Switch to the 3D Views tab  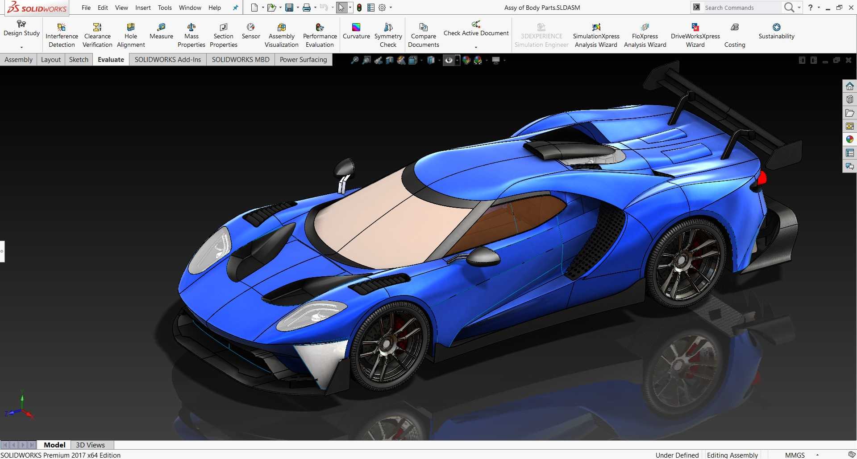(x=90, y=445)
